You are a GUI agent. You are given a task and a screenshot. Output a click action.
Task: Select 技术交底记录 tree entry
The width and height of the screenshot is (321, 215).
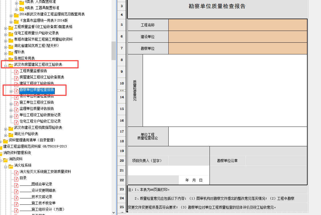click(42, 197)
